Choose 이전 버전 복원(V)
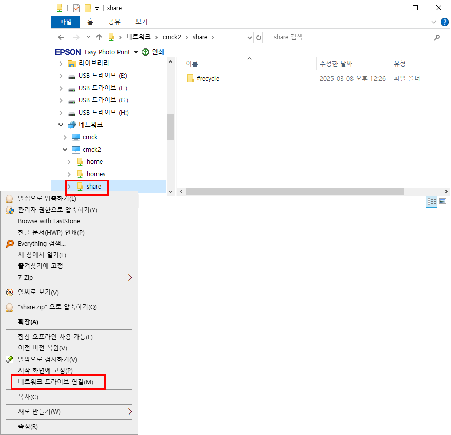The image size is (451, 435). tap(69, 348)
